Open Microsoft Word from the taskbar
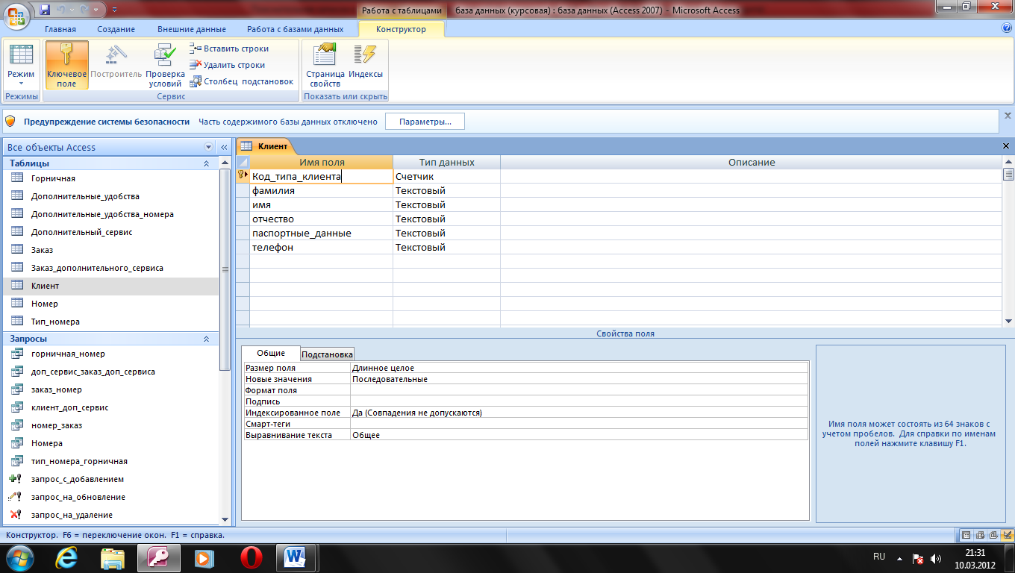This screenshot has height=573, width=1015. 296,557
